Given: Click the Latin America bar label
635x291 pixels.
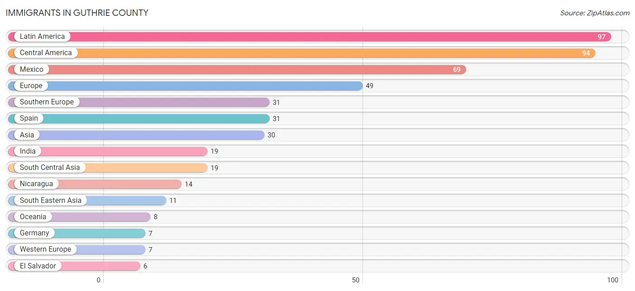Looking at the screenshot, I should click(42, 37).
